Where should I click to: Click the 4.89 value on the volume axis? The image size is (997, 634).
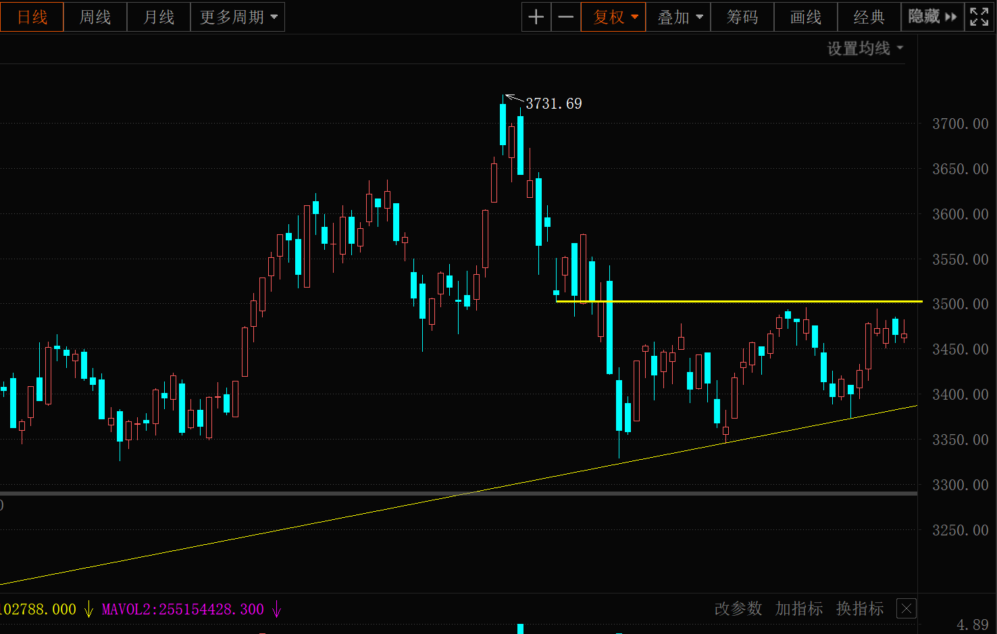click(x=973, y=625)
